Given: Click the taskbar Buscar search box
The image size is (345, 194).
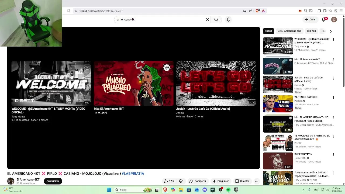Looking at the screenshot, I should coord(133,190).
